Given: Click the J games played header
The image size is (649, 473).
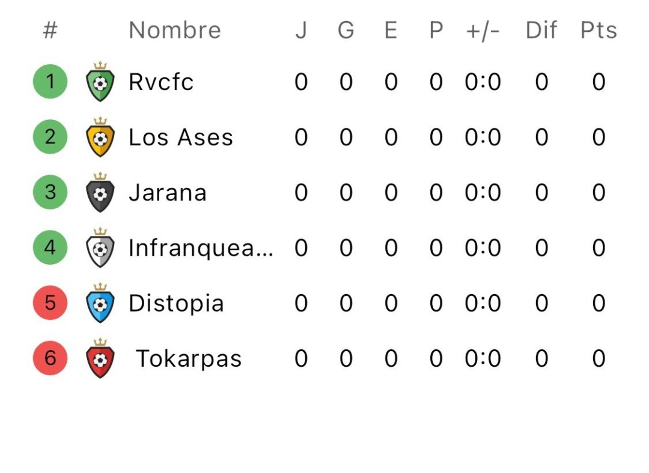Looking at the screenshot, I should tap(301, 30).
